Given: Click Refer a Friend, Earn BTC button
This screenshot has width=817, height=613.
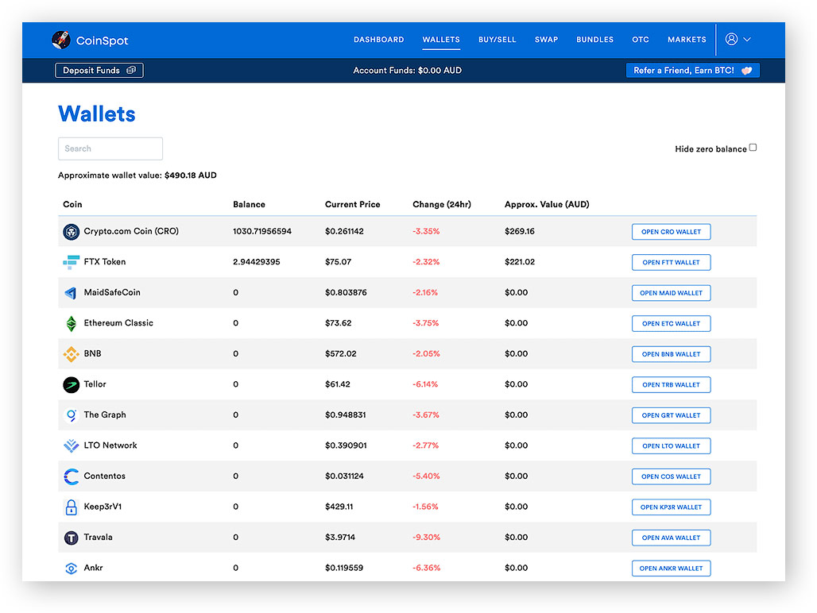Looking at the screenshot, I should (692, 70).
